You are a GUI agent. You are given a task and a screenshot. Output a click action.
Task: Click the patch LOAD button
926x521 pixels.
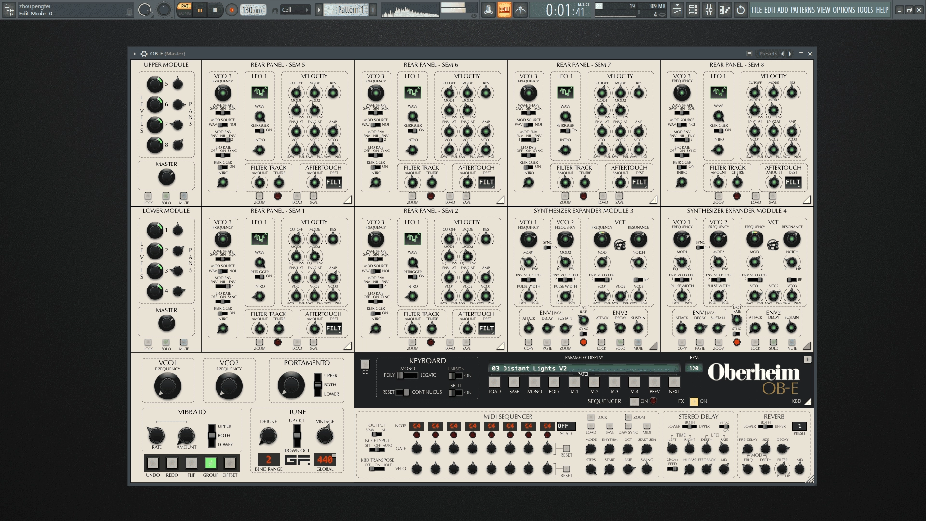pos(494,382)
